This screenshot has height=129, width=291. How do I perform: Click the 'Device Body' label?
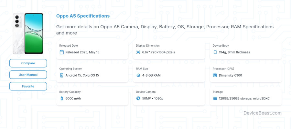[221, 46]
